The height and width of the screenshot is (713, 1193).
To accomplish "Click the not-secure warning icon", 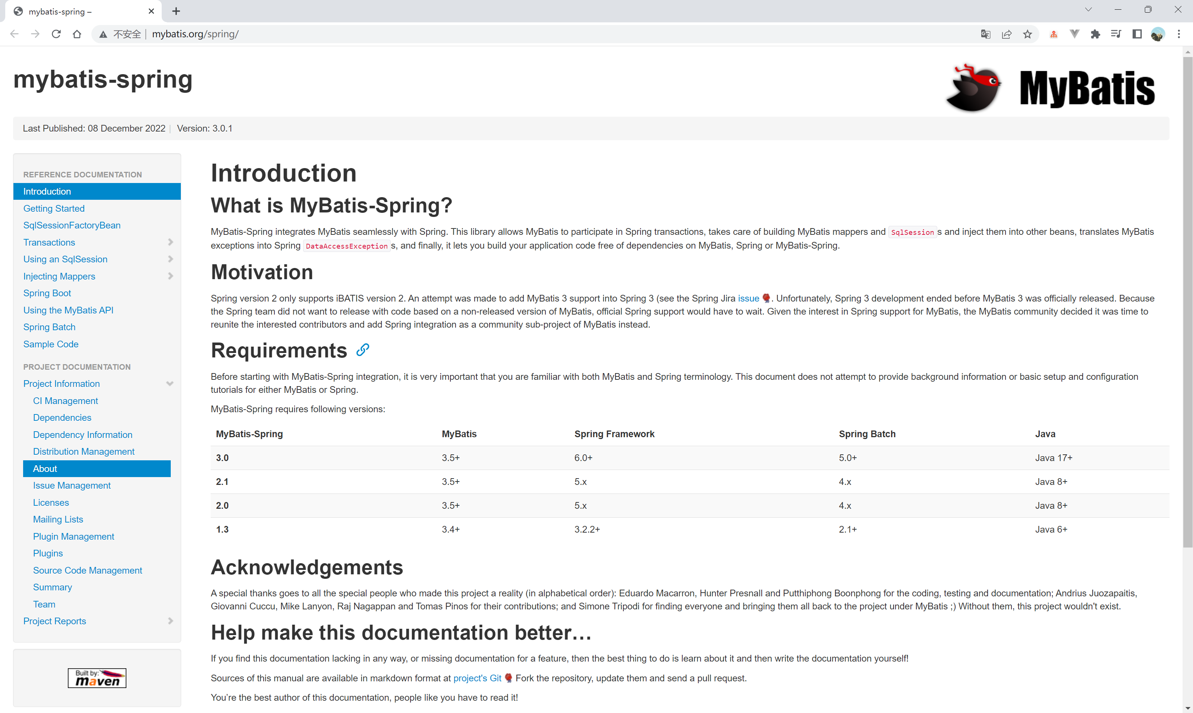I will click(103, 34).
